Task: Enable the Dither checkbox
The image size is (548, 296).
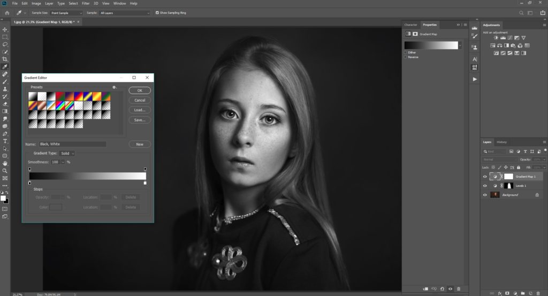Action: (406, 52)
